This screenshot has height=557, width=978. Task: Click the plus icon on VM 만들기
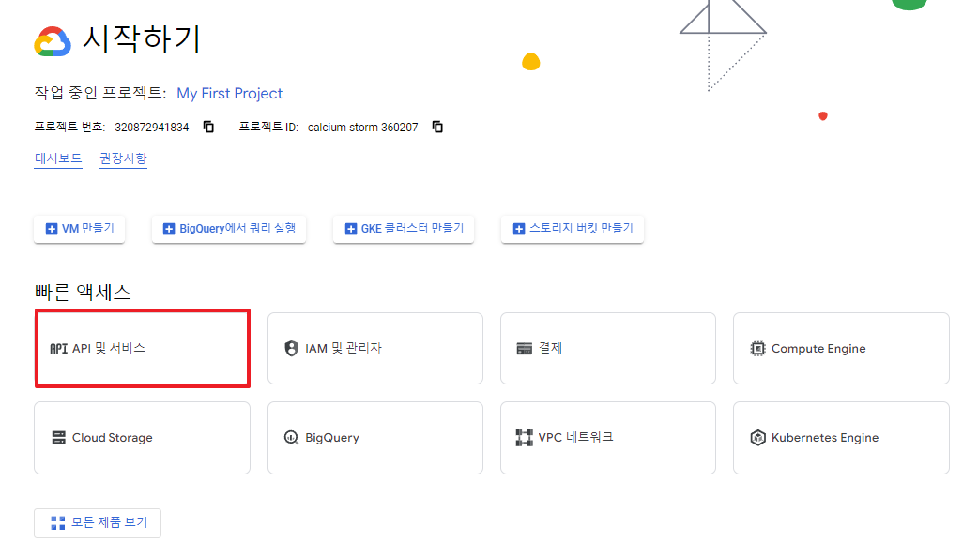[x=52, y=230]
